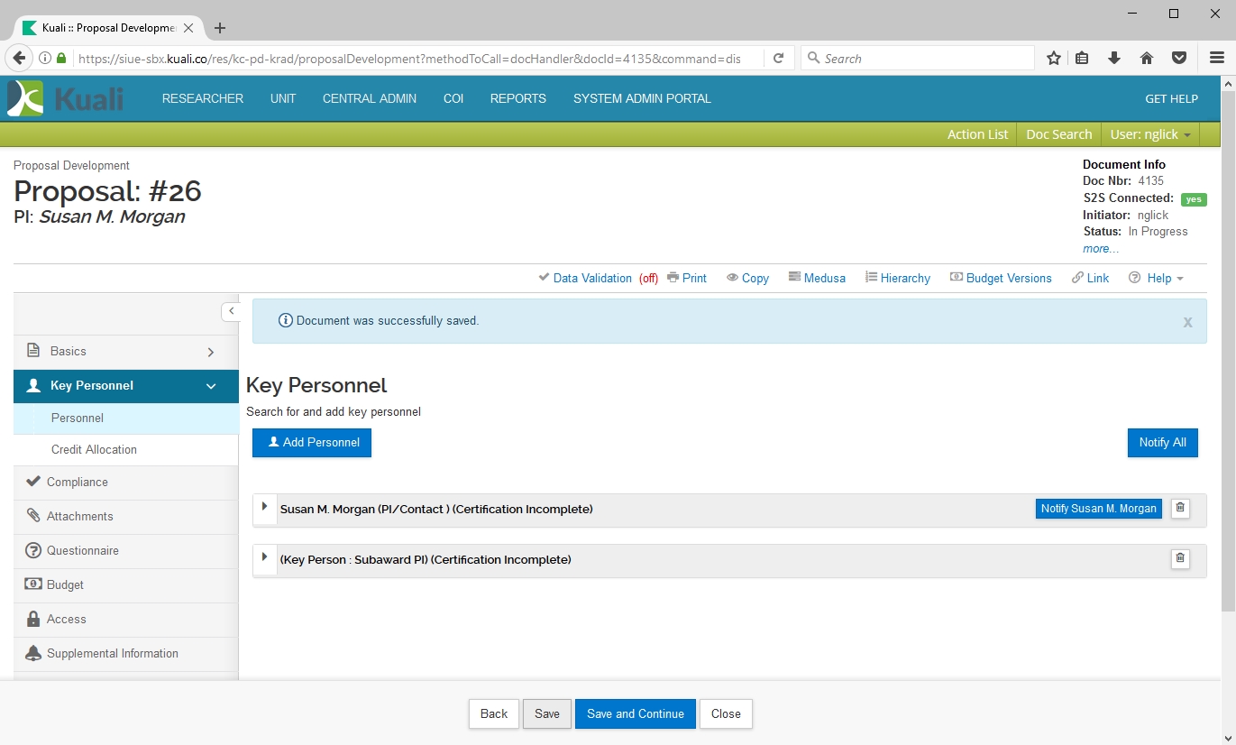Open the Central Admin menu

(x=370, y=99)
